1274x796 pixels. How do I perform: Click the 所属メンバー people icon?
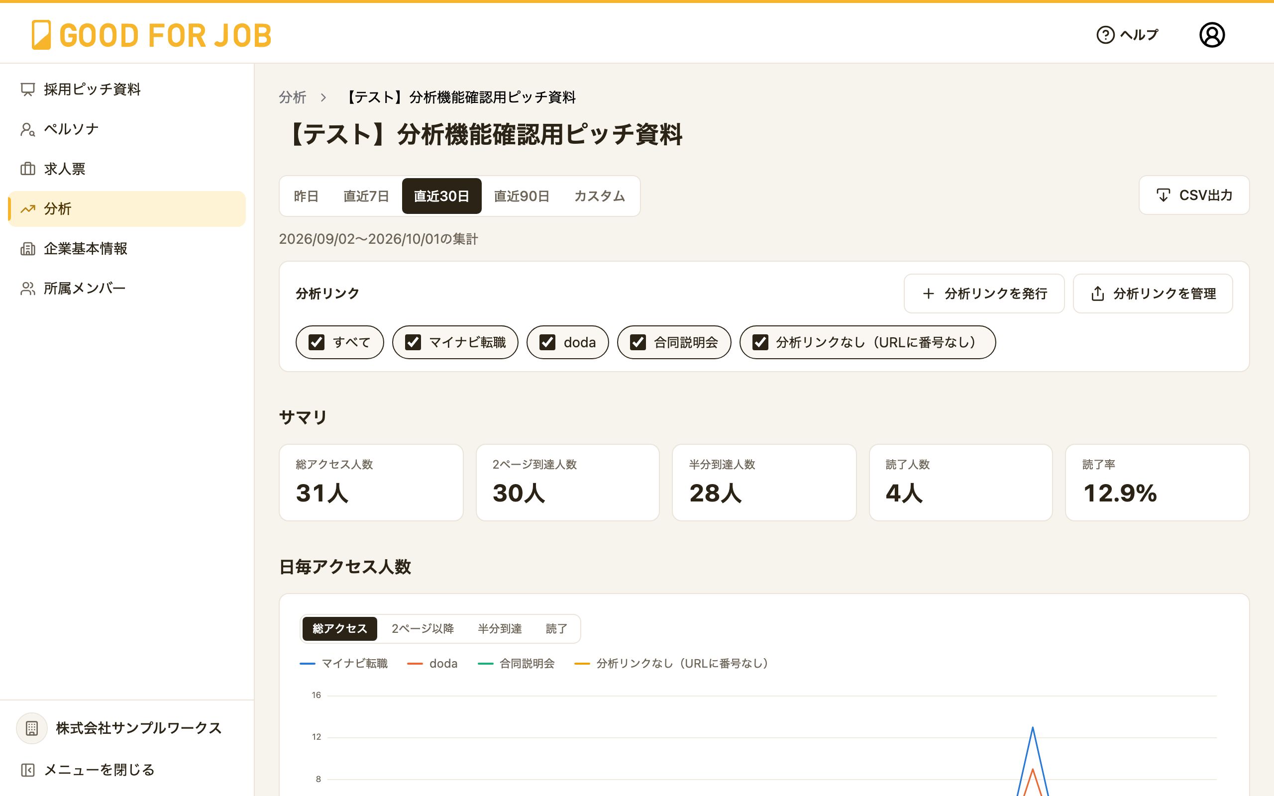[27, 289]
